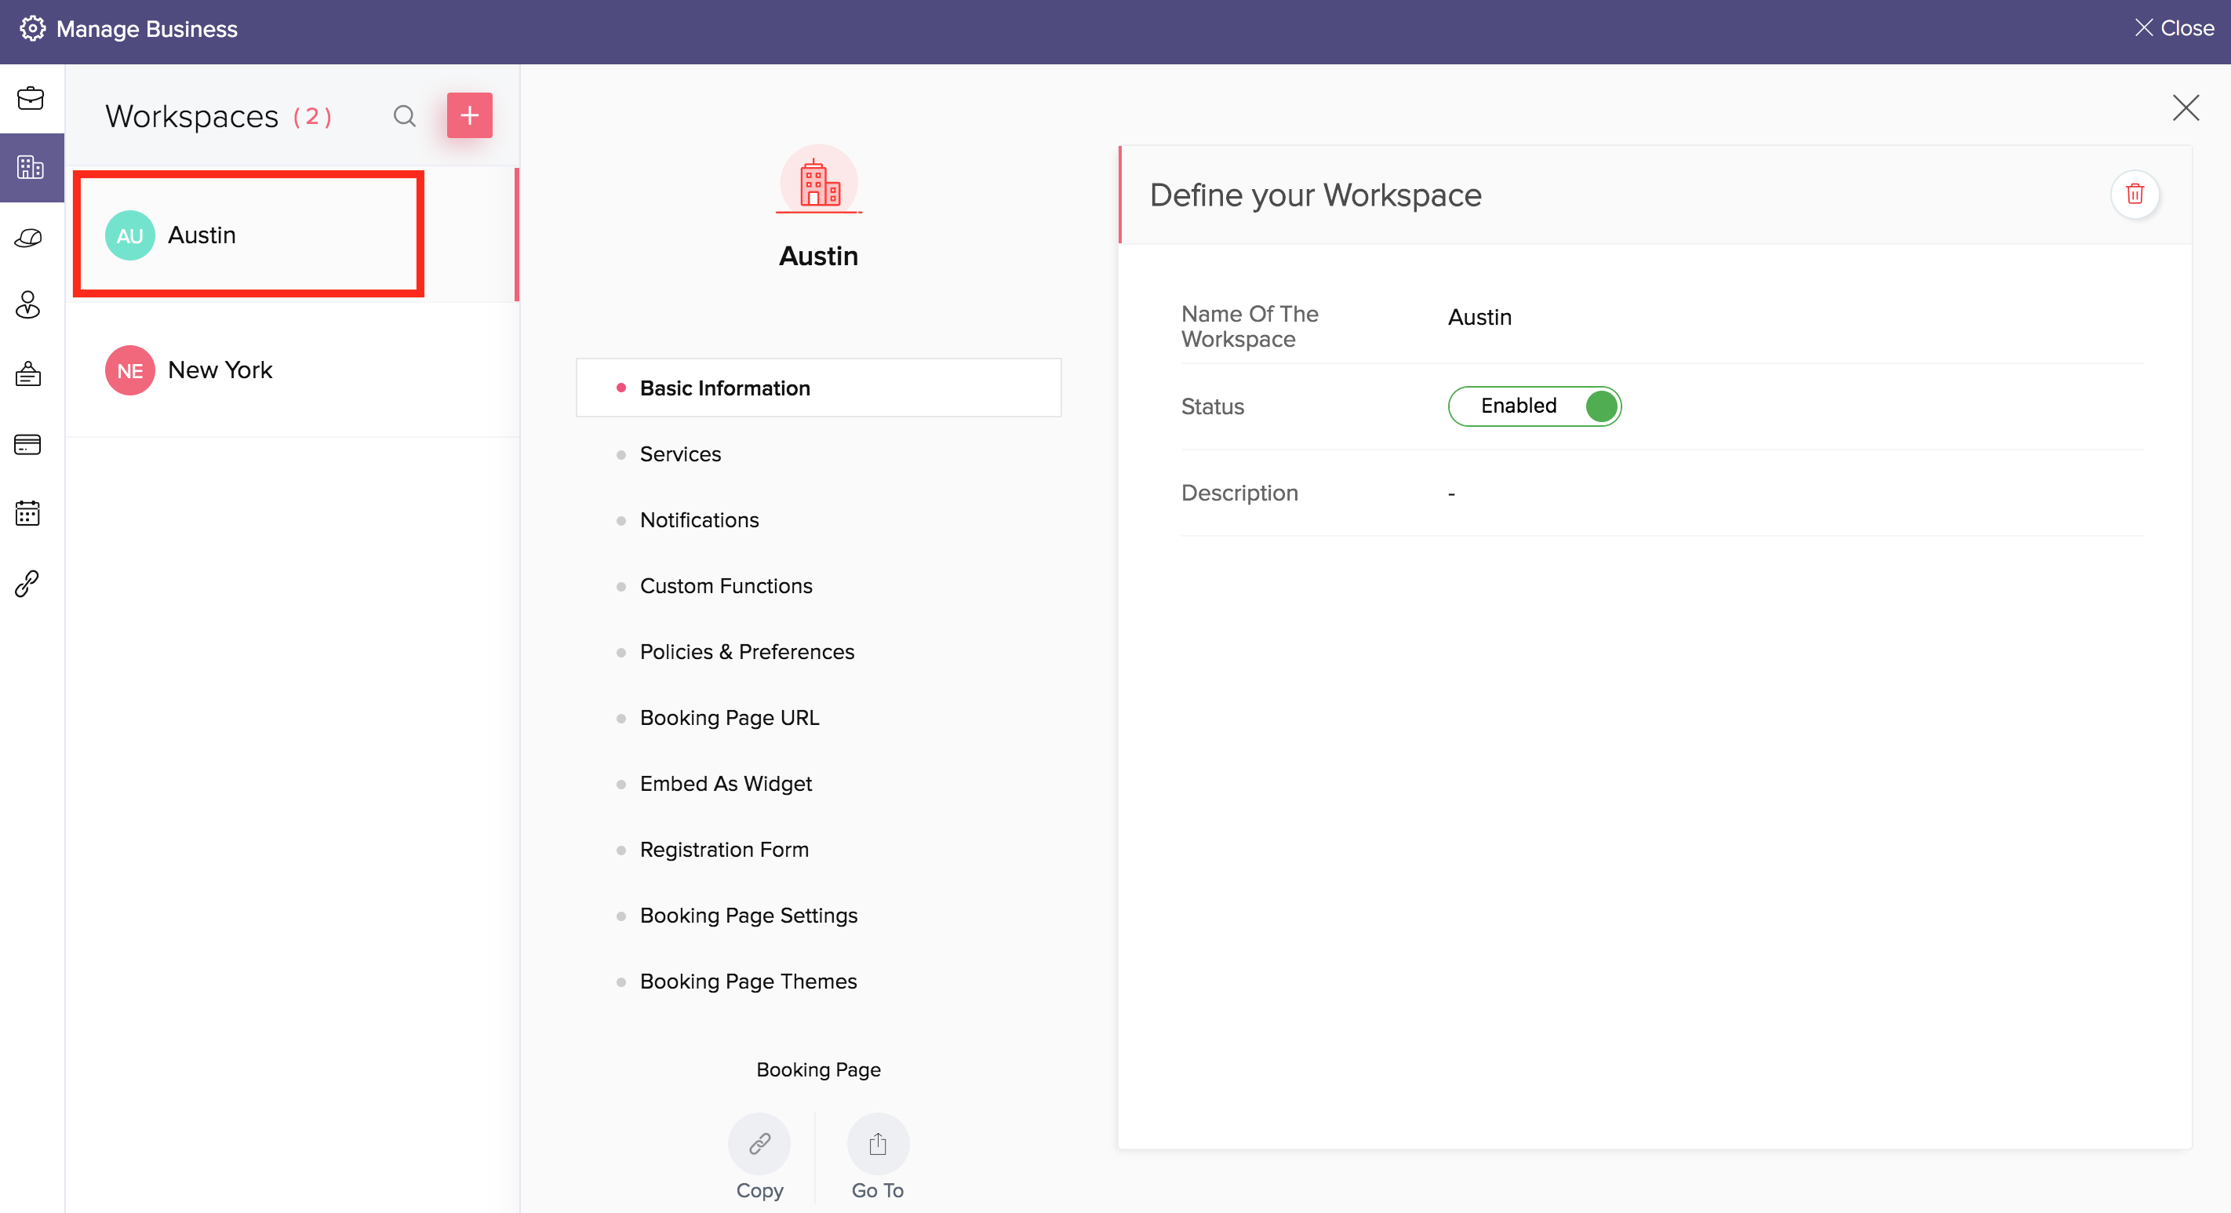The height and width of the screenshot is (1213, 2231).
Task: Click the Copy booking page link icon
Action: [x=759, y=1144]
